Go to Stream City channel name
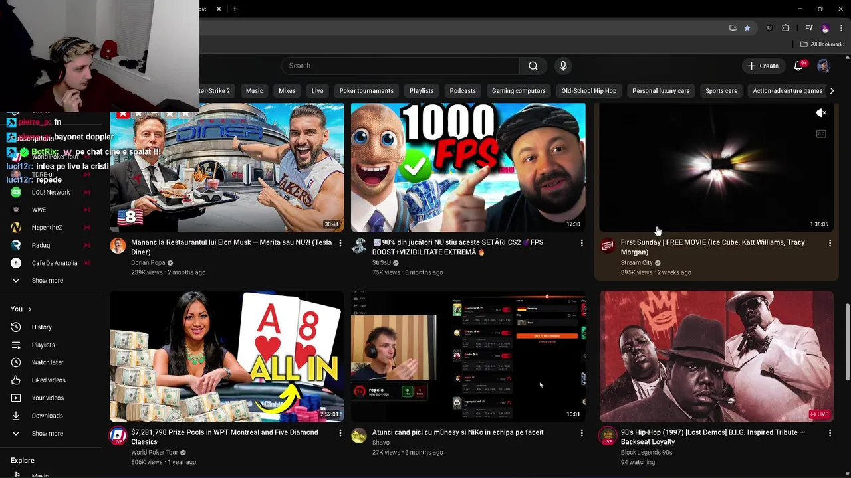Viewport: 851px width, 478px height. (x=637, y=263)
